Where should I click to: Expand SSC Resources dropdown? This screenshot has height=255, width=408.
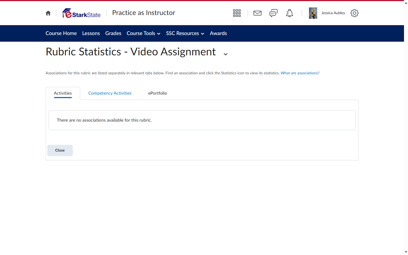click(x=185, y=33)
